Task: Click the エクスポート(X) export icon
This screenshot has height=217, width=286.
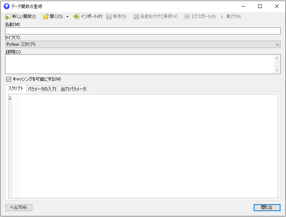Action: (187, 16)
